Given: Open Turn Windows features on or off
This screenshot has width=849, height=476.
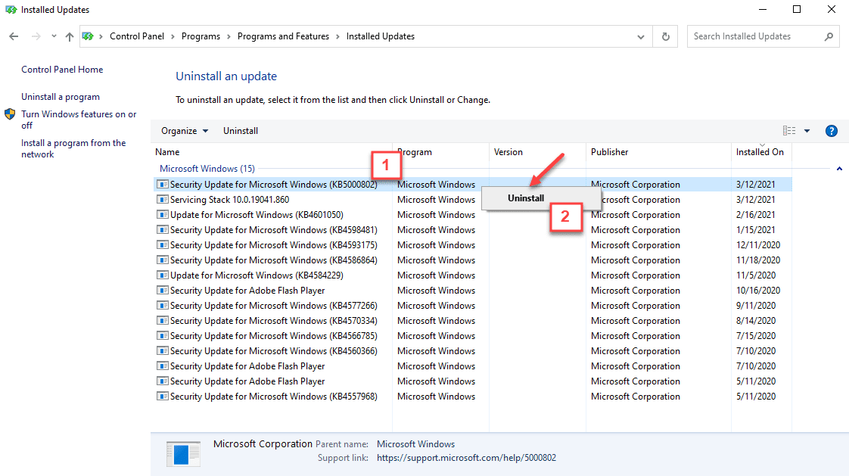Looking at the screenshot, I should point(79,120).
